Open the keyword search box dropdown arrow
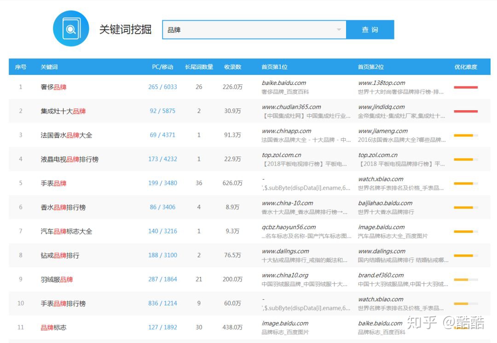The width and height of the screenshot is (497, 343). coord(339,30)
